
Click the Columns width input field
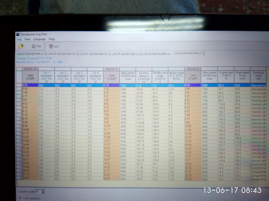pos(39,192)
